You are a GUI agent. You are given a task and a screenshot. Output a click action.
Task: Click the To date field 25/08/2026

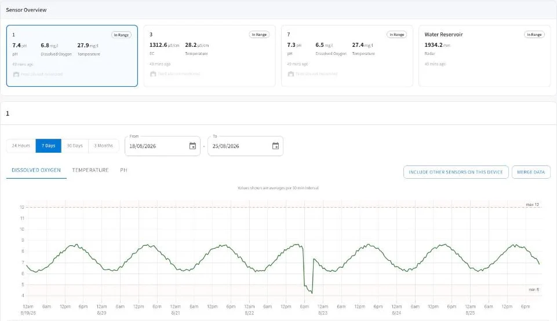(245, 146)
